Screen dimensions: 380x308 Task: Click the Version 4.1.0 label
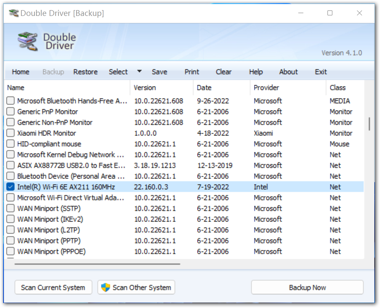coord(342,53)
